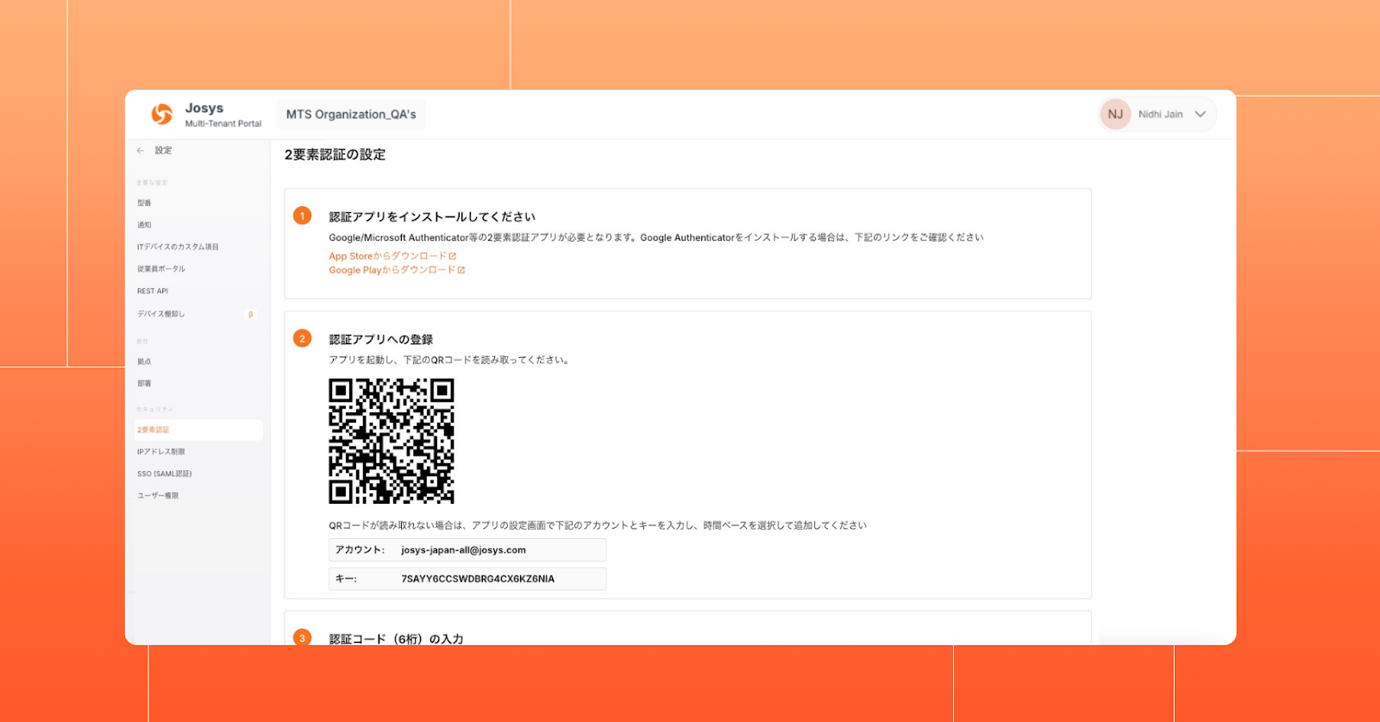Viewport: 1380px width, 722px height.
Task: Click the 主要な設定 section label
Action: point(152,183)
